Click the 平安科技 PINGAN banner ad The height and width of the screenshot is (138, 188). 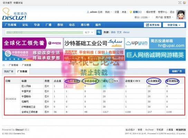click(94, 55)
